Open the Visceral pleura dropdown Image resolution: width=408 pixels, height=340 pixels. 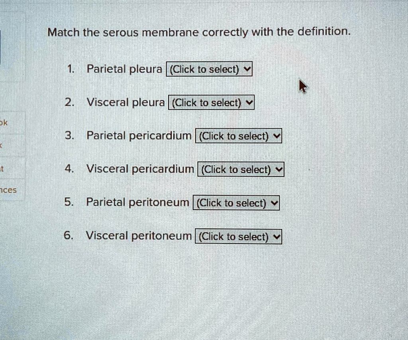(x=212, y=103)
